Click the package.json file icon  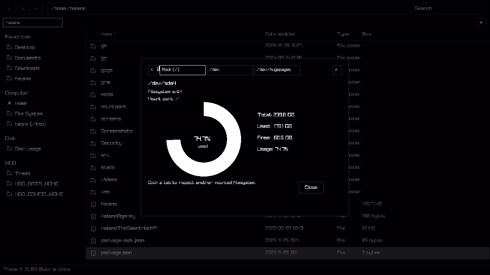pos(93,253)
